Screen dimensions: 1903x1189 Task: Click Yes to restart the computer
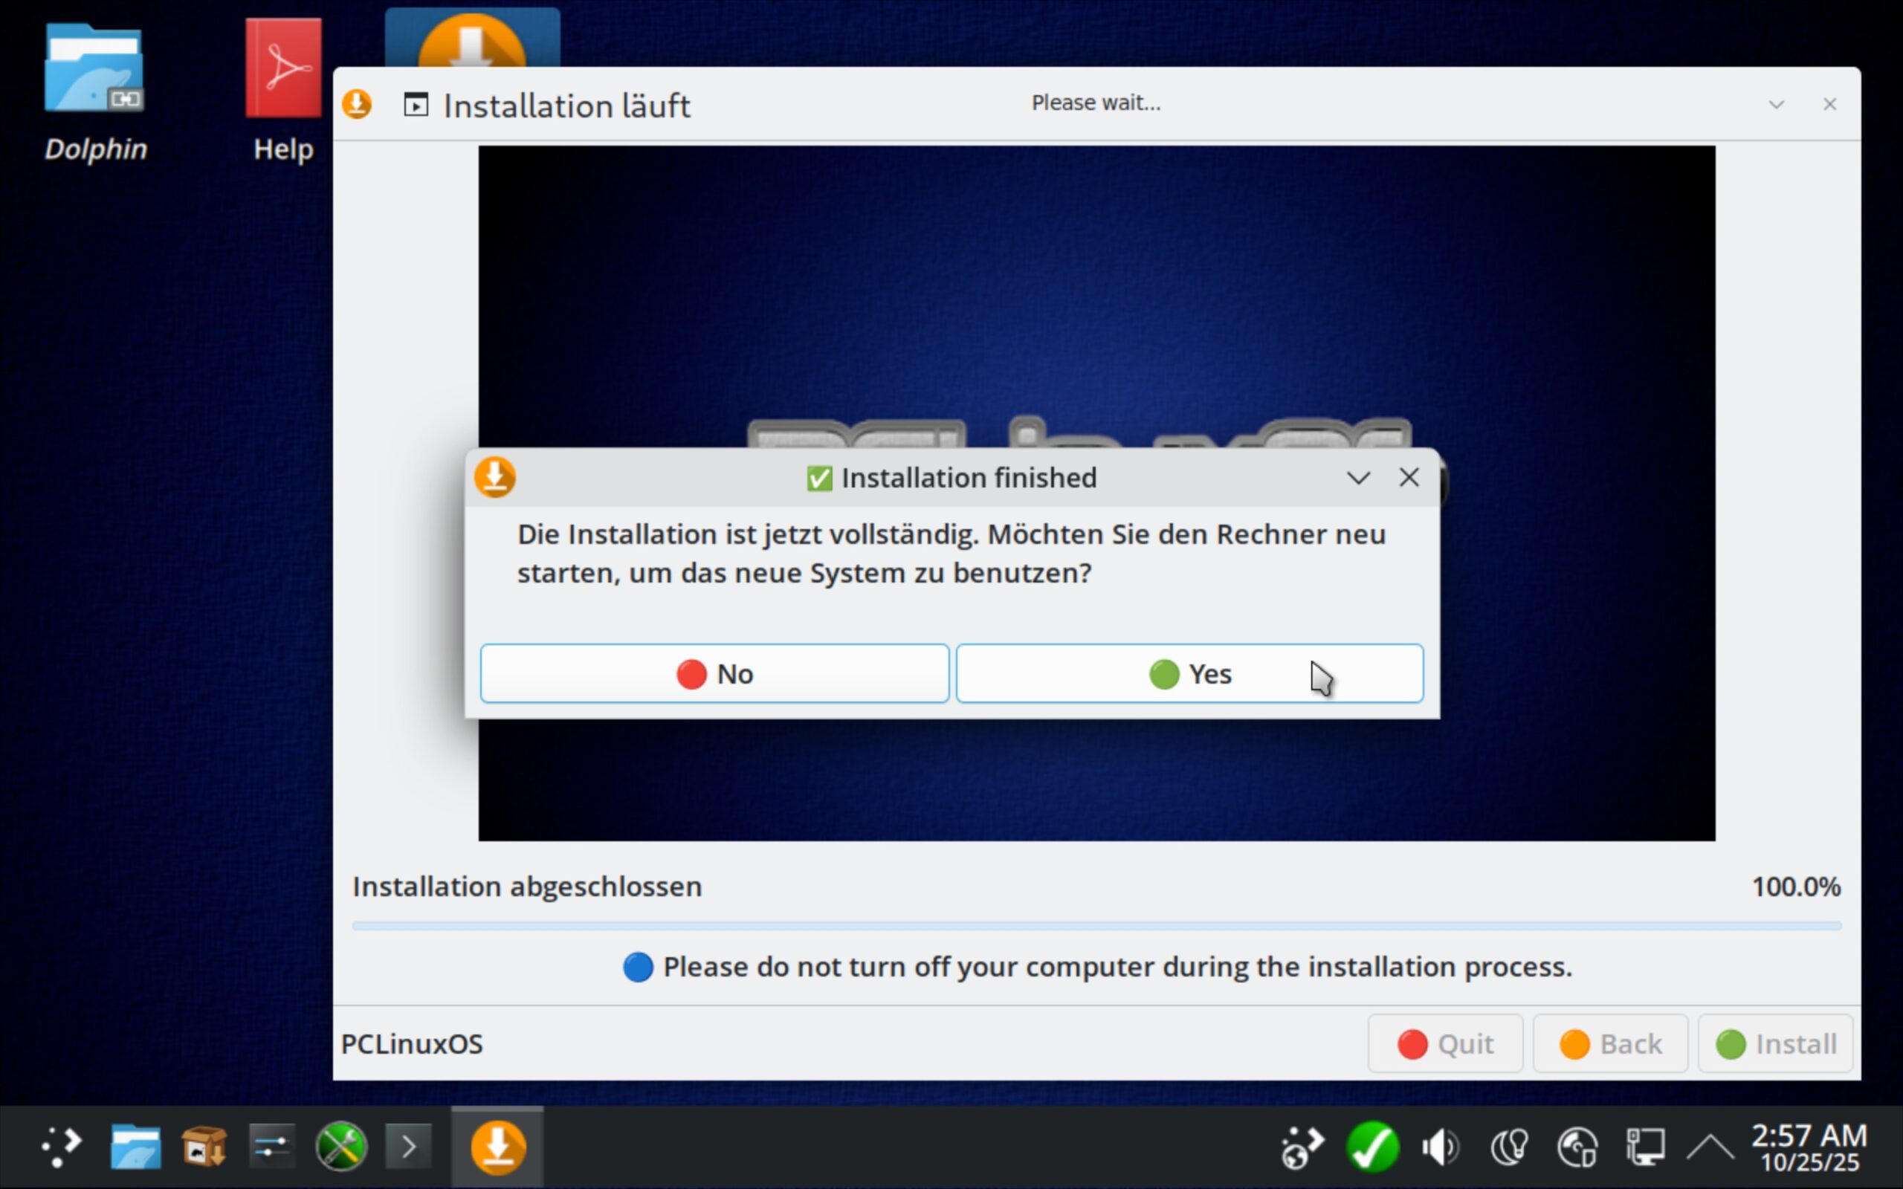pos(1189,673)
